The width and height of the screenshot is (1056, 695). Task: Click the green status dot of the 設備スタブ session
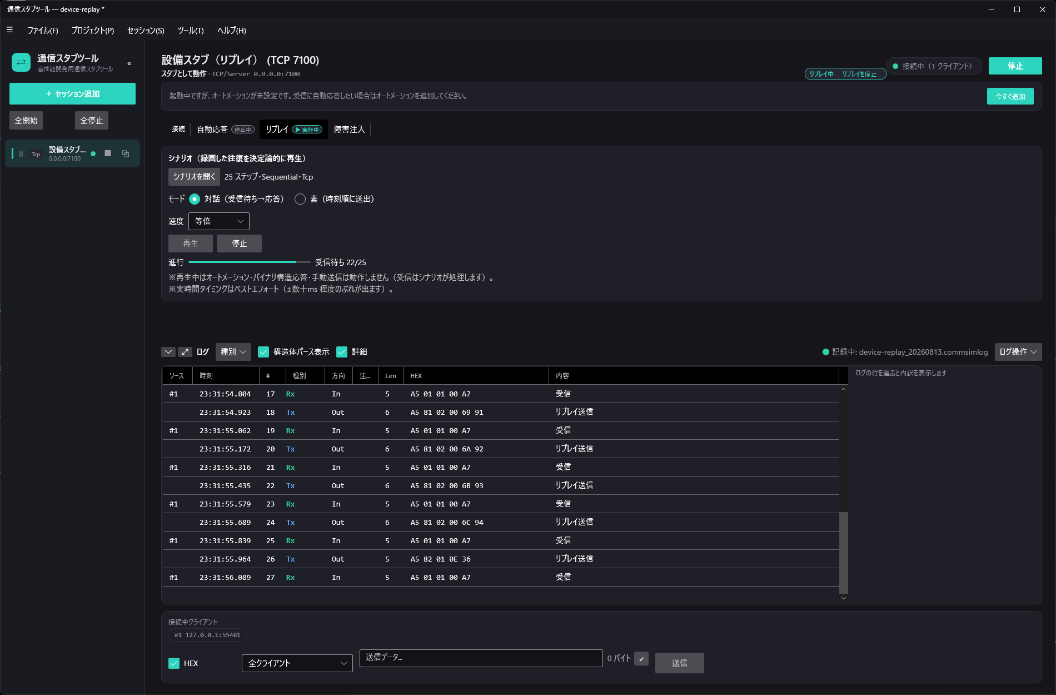pyautogui.click(x=93, y=153)
